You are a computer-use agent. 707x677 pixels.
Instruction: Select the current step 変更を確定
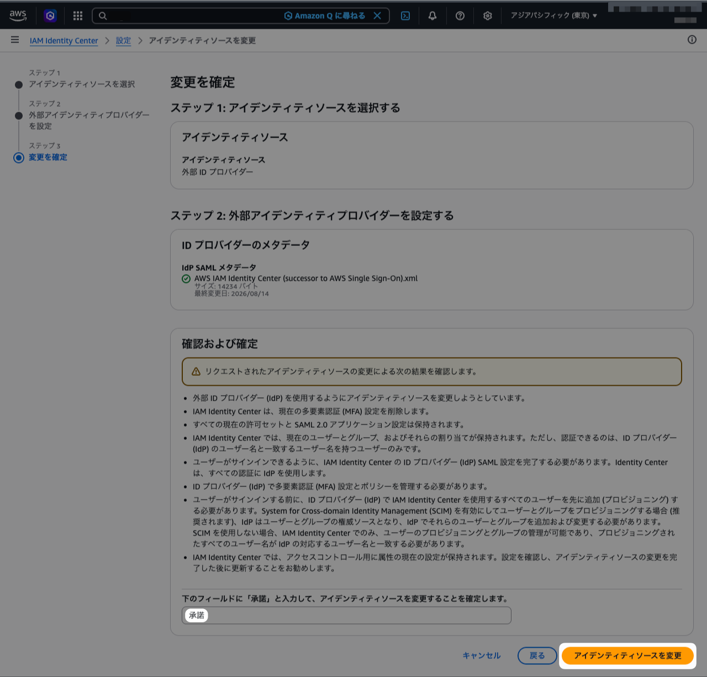tap(48, 157)
